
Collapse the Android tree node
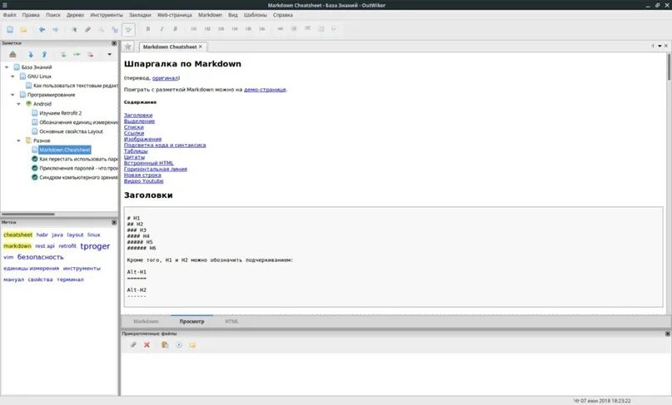tap(18, 104)
